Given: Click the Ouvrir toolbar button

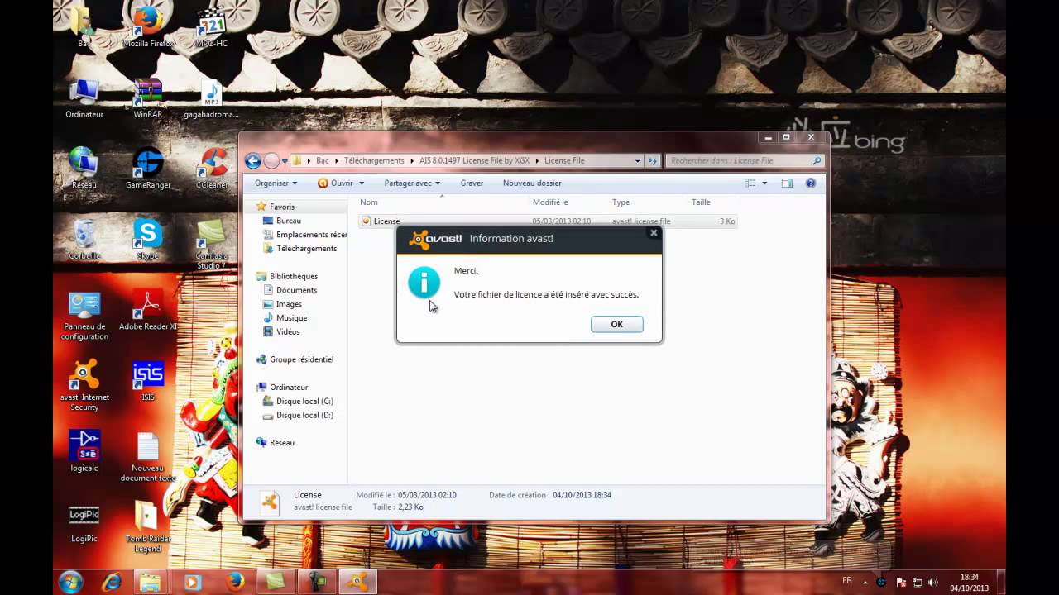Looking at the screenshot, I should [335, 183].
